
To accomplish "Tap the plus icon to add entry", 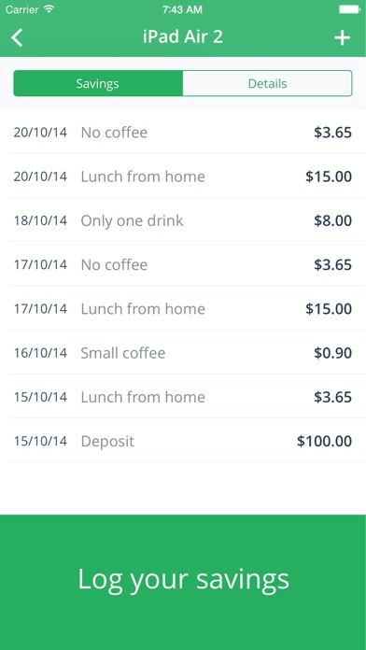I will 343,37.
